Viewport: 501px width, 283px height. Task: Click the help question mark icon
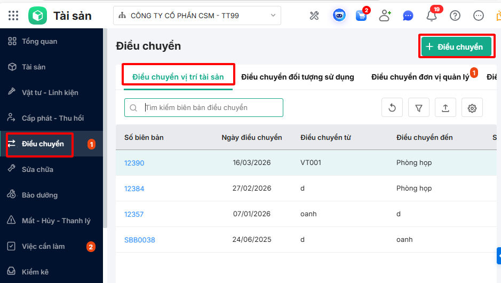click(455, 15)
